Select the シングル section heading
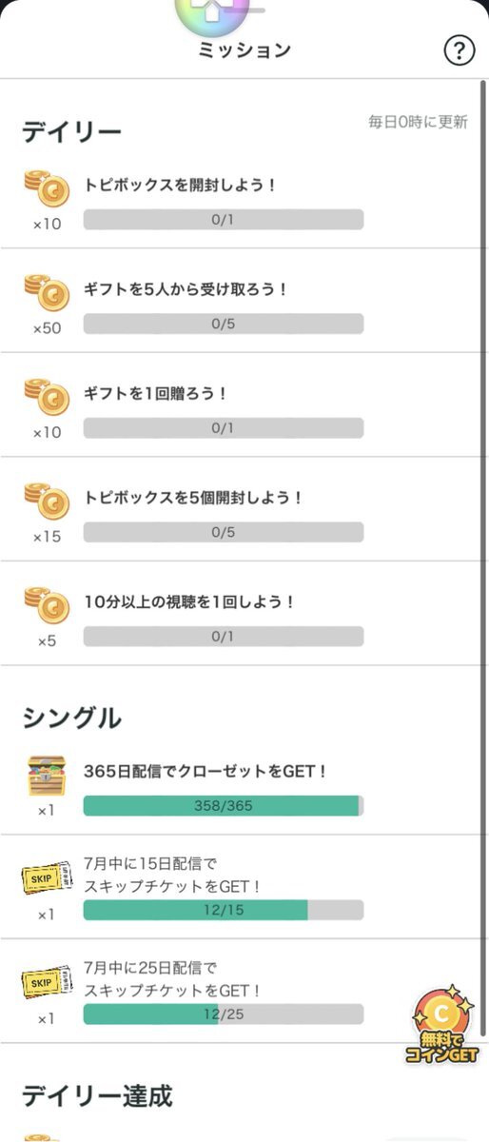This screenshot has height=1142, width=489. (x=72, y=719)
